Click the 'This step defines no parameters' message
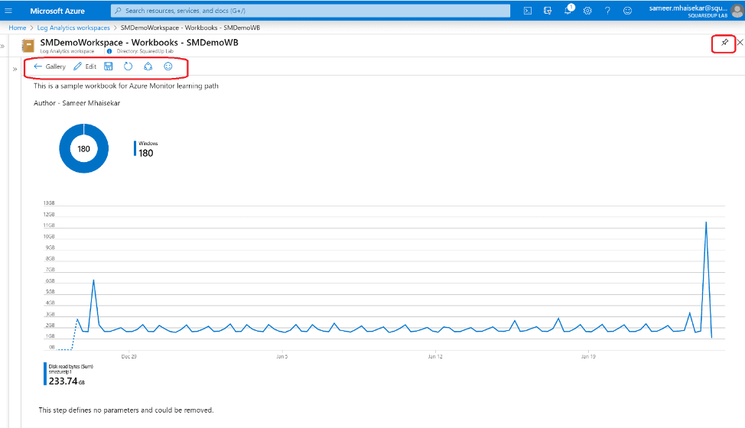This screenshot has height=428, width=745. (x=126, y=410)
